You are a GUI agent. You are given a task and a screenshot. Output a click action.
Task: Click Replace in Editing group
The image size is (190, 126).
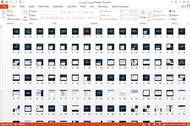(x=174, y=15)
